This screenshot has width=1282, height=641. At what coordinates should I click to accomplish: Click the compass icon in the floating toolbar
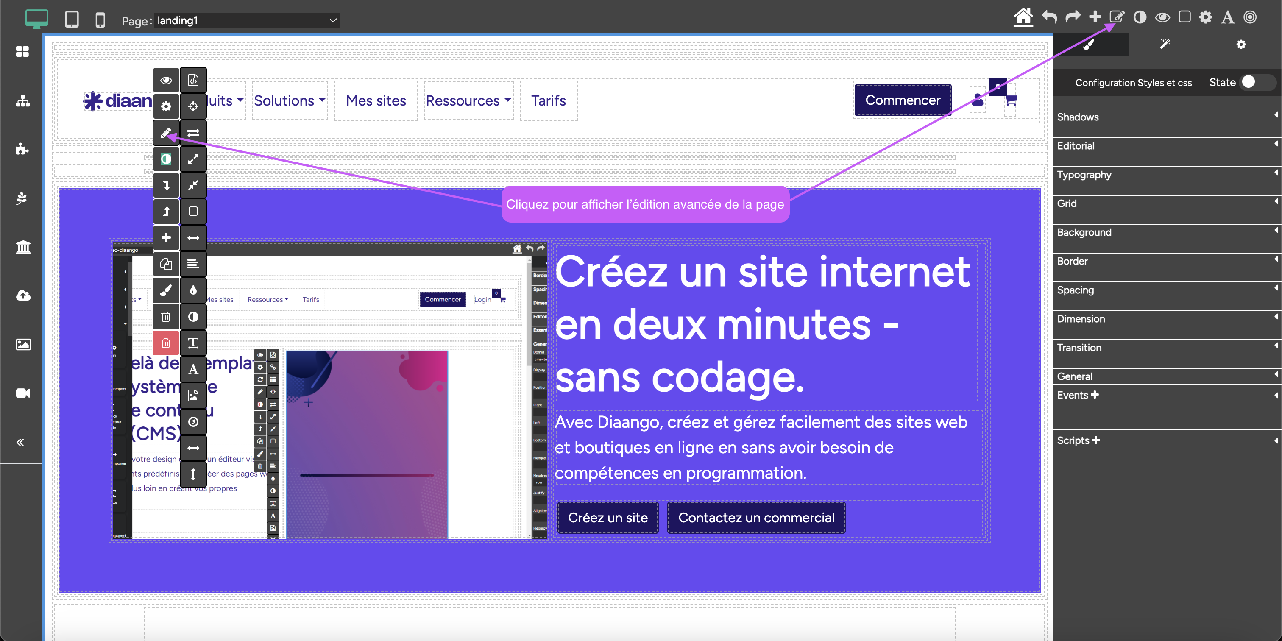click(x=193, y=422)
